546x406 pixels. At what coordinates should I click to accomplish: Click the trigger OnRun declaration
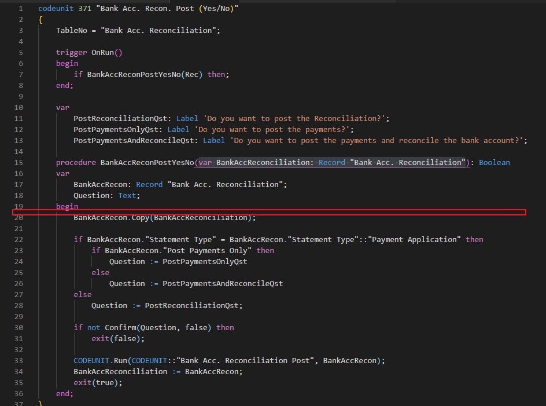[x=90, y=52]
